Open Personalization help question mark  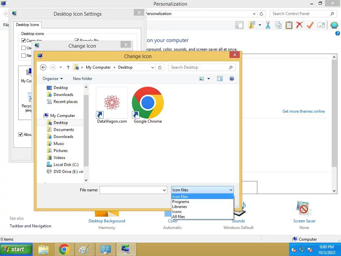[x=338, y=33]
